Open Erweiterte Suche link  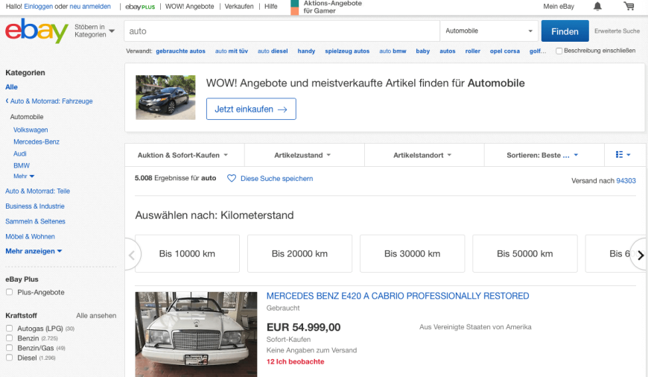tap(617, 31)
